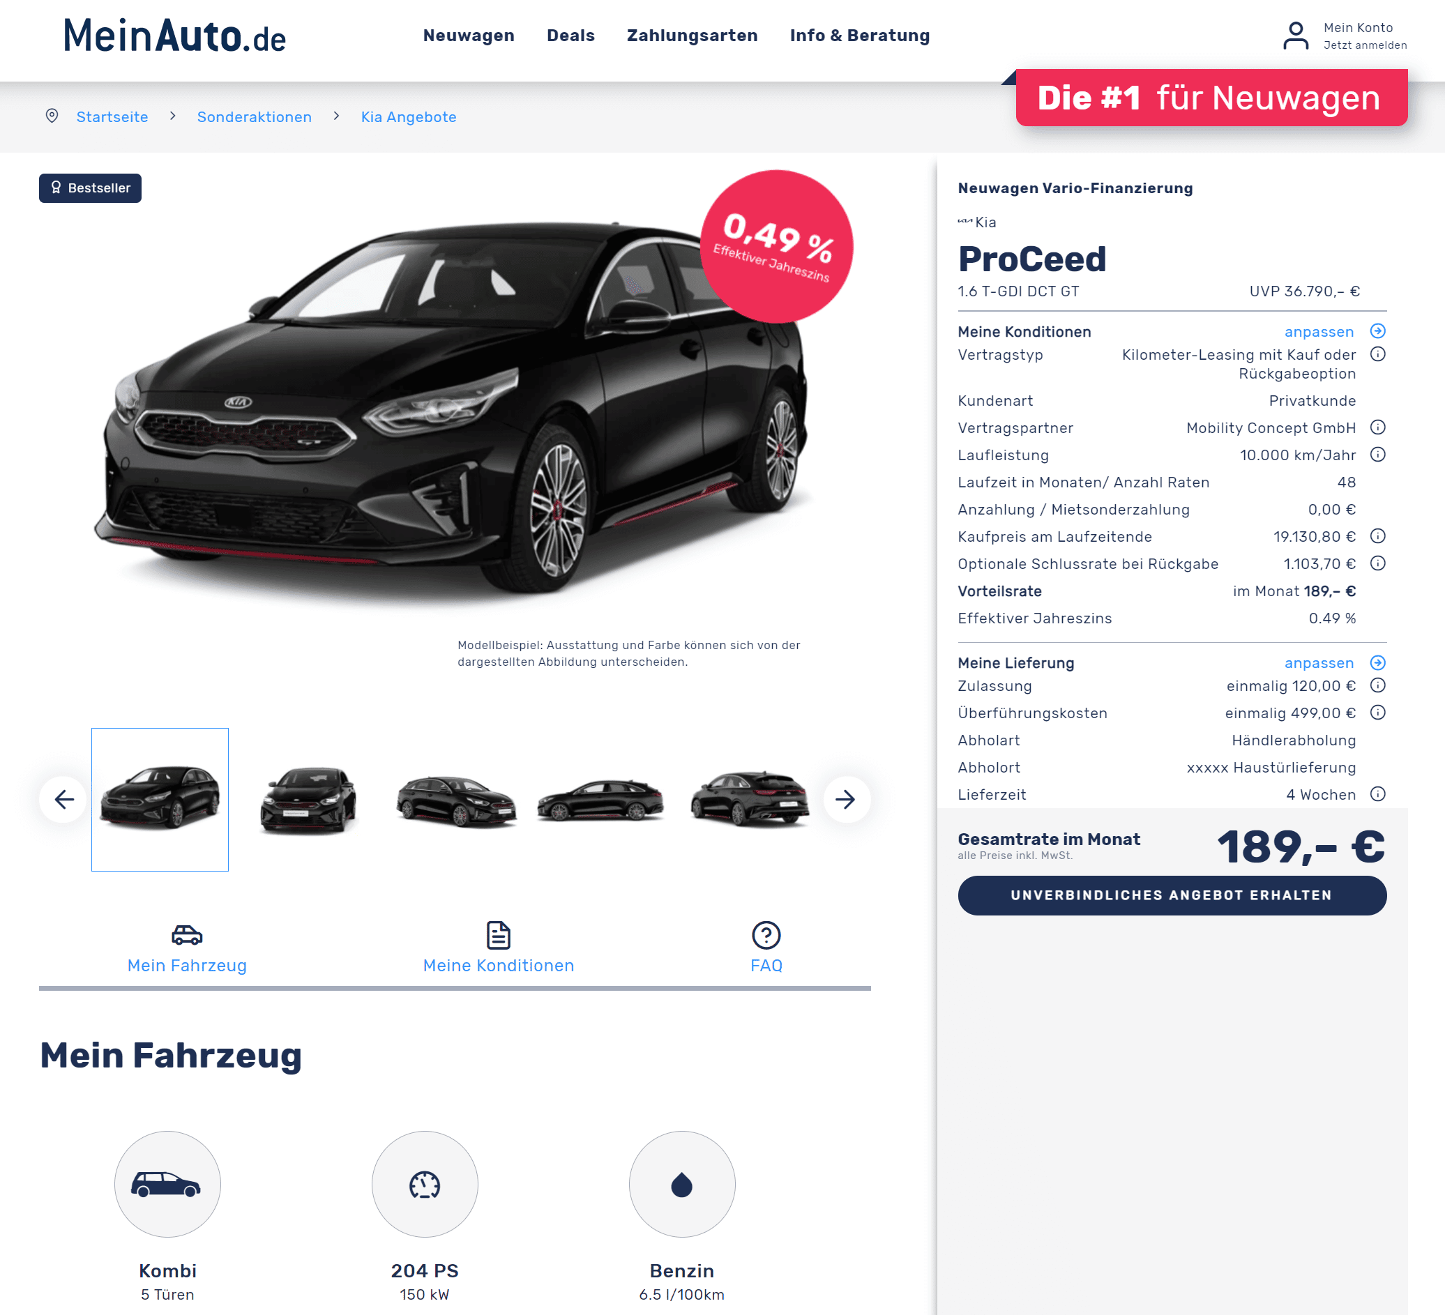1445x1315 pixels.
Task: Show next gallery images with right arrow
Action: pos(847,799)
